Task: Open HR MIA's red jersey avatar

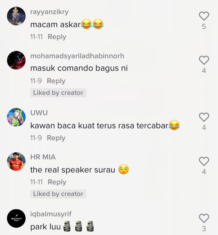Action: pyautogui.click(x=16, y=162)
